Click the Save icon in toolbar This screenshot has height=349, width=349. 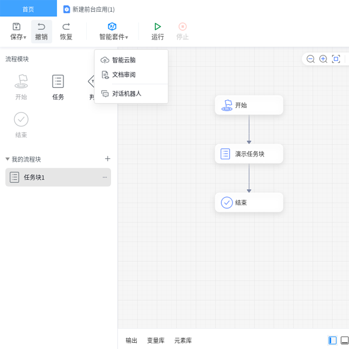tap(16, 26)
